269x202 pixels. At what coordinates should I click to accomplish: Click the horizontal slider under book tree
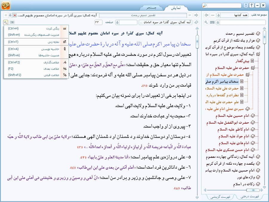pyautogui.click(x=253, y=190)
